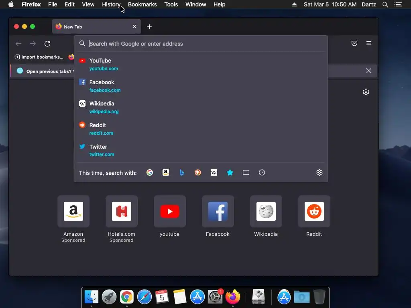Open Spotlight search in menu bar
The width and height of the screenshot is (411, 308).
pyautogui.click(x=385, y=4)
